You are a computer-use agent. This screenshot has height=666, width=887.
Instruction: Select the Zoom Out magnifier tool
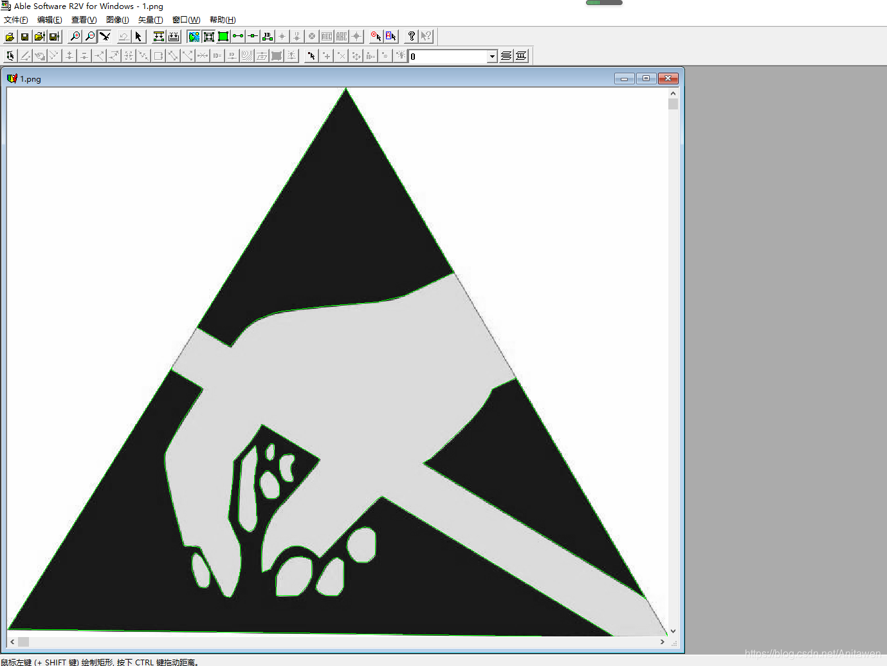90,37
